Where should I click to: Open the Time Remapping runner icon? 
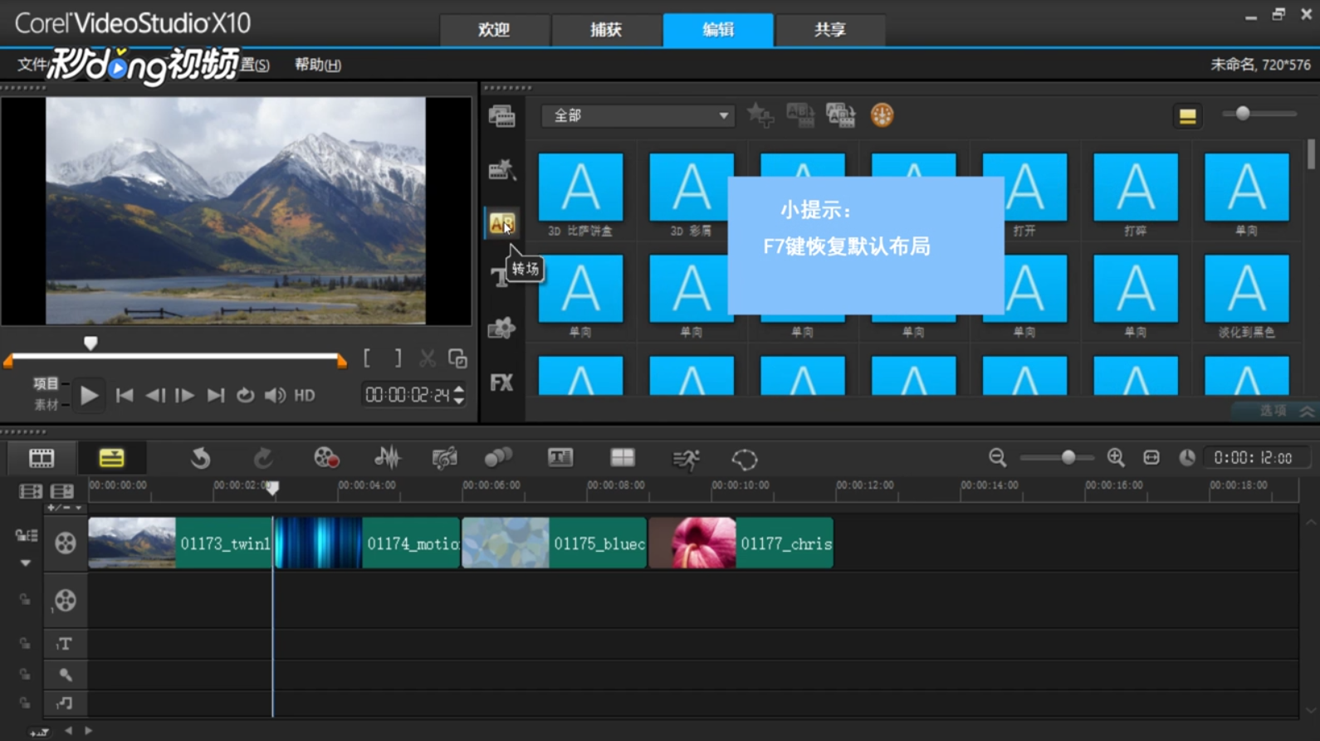pyautogui.click(x=686, y=459)
